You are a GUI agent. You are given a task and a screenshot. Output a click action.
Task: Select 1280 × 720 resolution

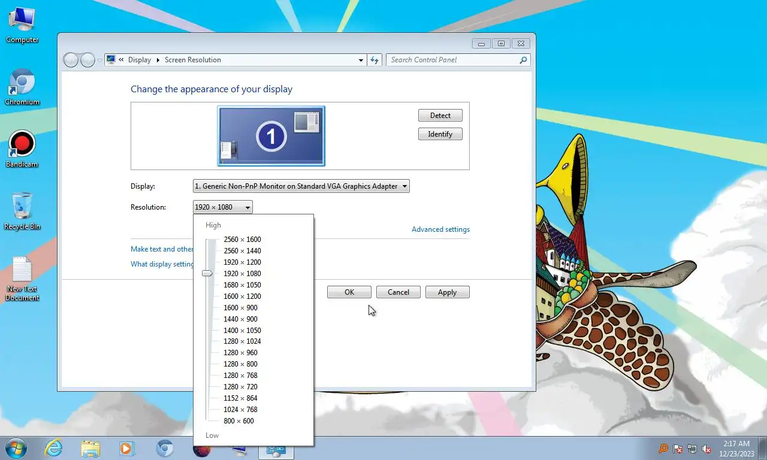click(x=240, y=387)
